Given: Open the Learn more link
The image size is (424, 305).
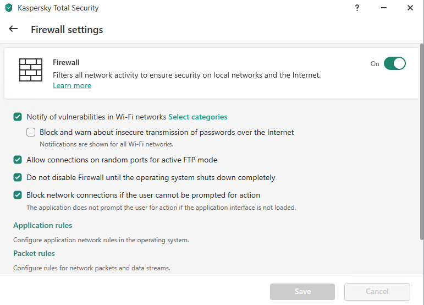Looking at the screenshot, I should click(72, 86).
